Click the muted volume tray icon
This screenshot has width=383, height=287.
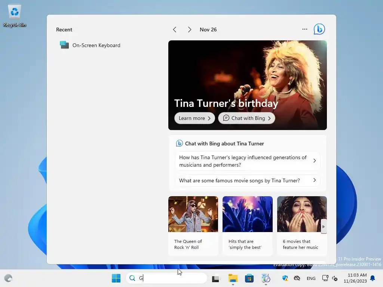tap(335, 278)
